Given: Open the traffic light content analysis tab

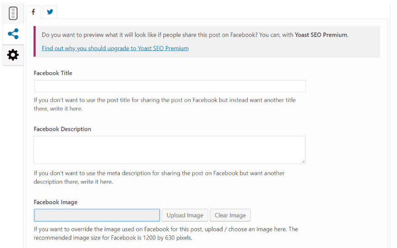Looking at the screenshot, I should click(x=13, y=14).
